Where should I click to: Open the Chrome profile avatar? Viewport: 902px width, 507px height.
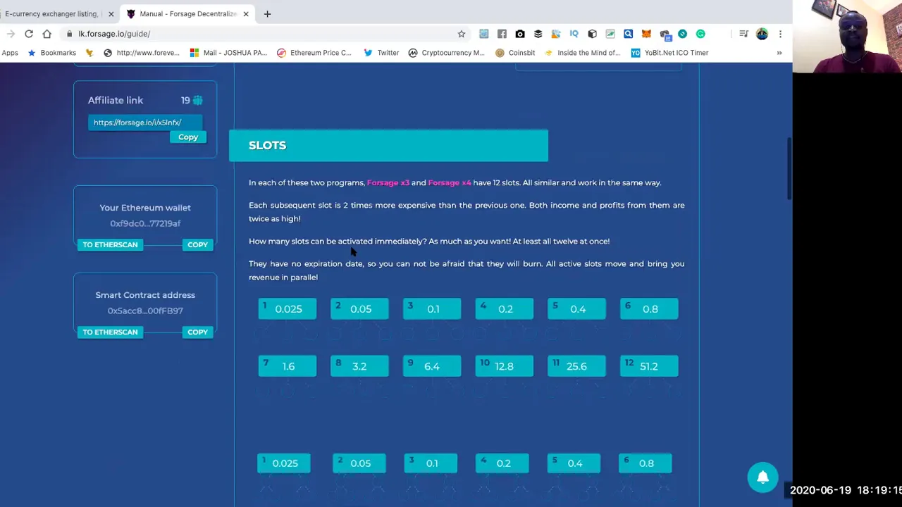[x=762, y=34]
